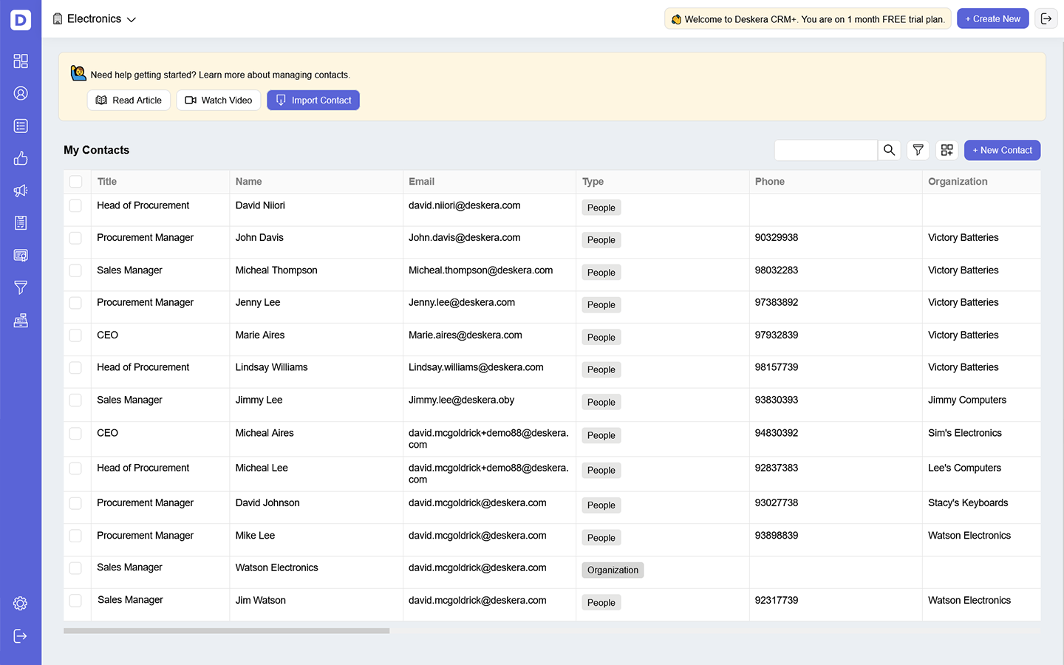Image resolution: width=1064 pixels, height=665 pixels.
Task: Click the filter icon above contacts table
Action: point(918,150)
